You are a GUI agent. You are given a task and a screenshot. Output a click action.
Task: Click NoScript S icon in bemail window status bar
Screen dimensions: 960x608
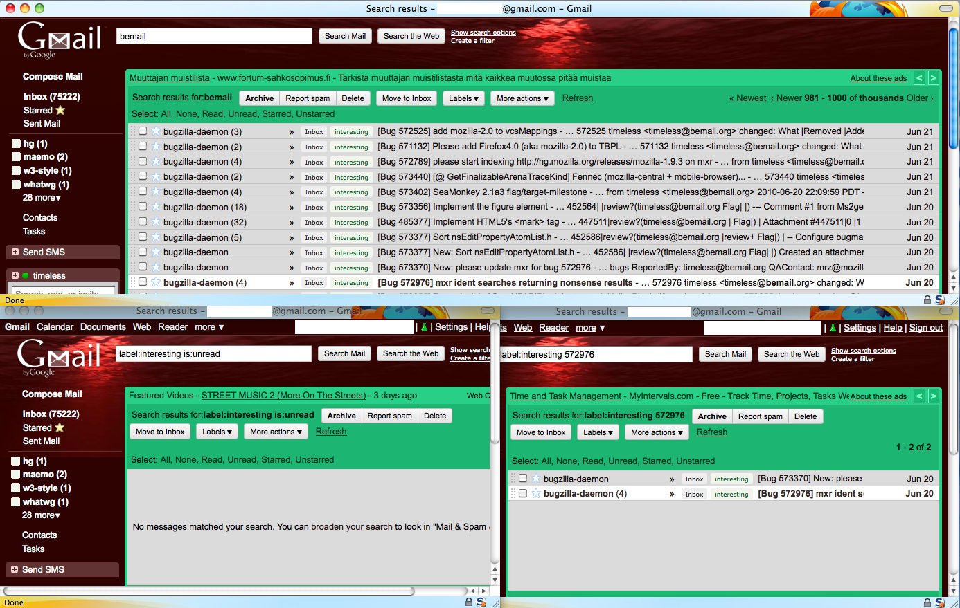pos(940,300)
